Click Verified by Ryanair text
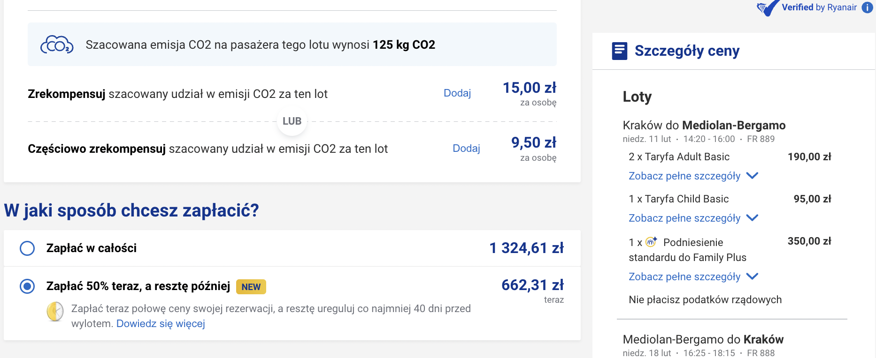Image resolution: width=876 pixels, height=358 pixels. pos(819,7)
